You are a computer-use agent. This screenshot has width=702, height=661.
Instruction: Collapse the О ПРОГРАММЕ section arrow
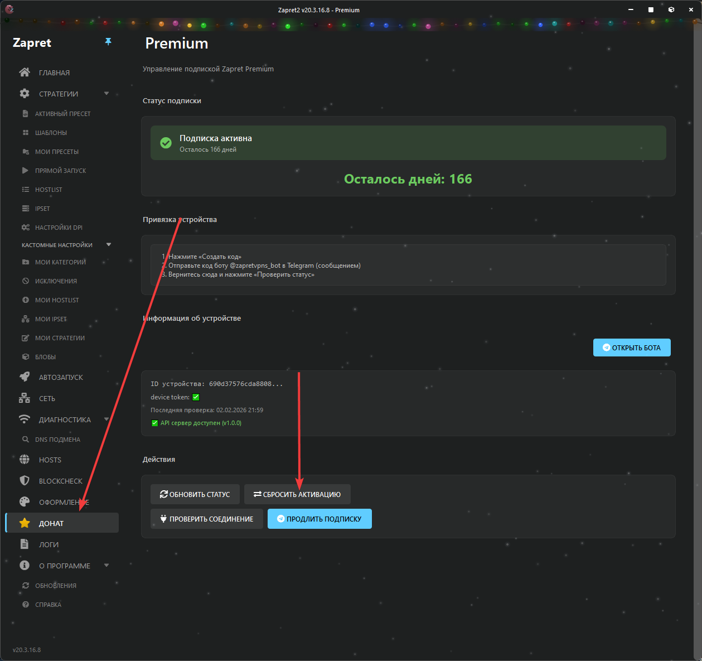coord(106,566)
